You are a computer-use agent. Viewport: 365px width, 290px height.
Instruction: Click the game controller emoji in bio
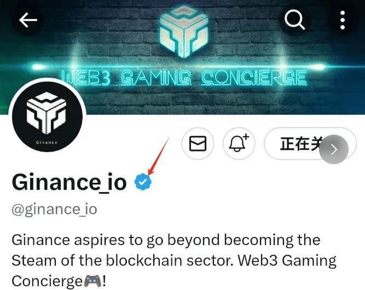(x=92, y=281)
